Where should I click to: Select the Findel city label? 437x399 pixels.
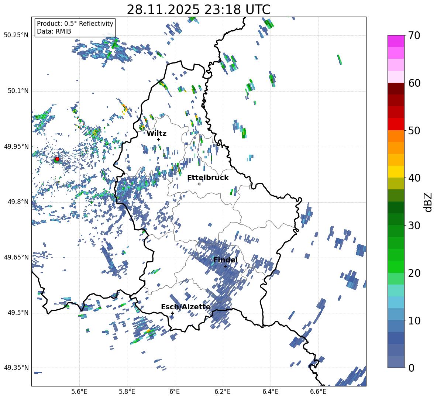pyautogui.click(x=226, y=260)
